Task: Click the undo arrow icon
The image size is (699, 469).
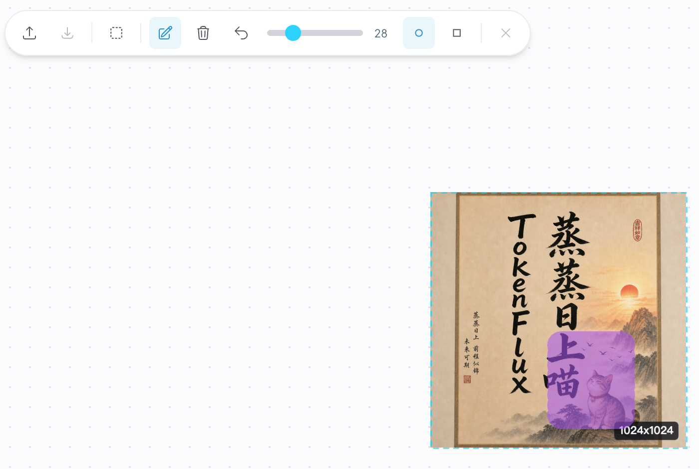Action: pyautogui.click(x=241, y=33)
